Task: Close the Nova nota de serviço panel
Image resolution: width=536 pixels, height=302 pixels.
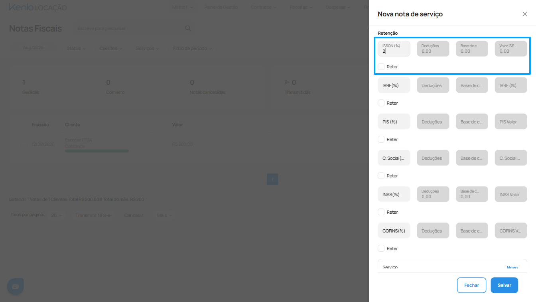Action: (x=524, y=14)
